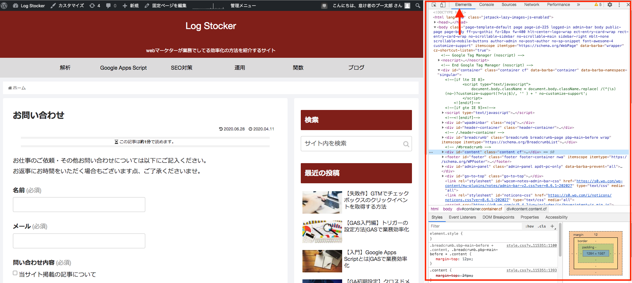The image size is (632, 283).
Task: Switch to the Network tab
Action: coord(532,5)
